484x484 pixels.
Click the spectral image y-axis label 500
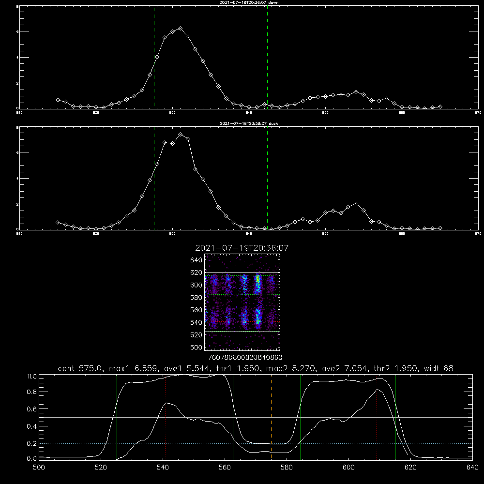[197, 347]
